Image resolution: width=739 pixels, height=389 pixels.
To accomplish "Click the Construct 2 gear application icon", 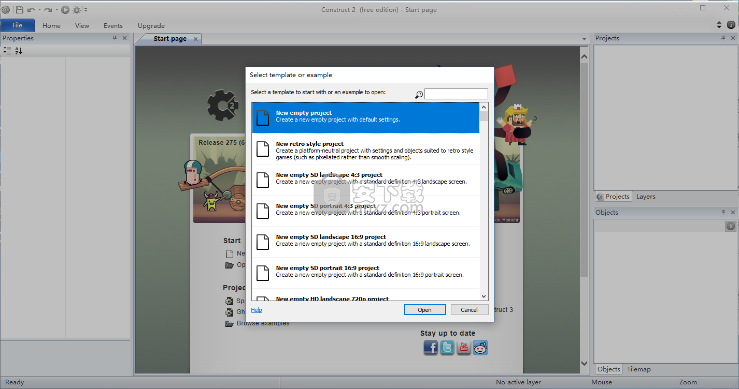I will point(6,9).
